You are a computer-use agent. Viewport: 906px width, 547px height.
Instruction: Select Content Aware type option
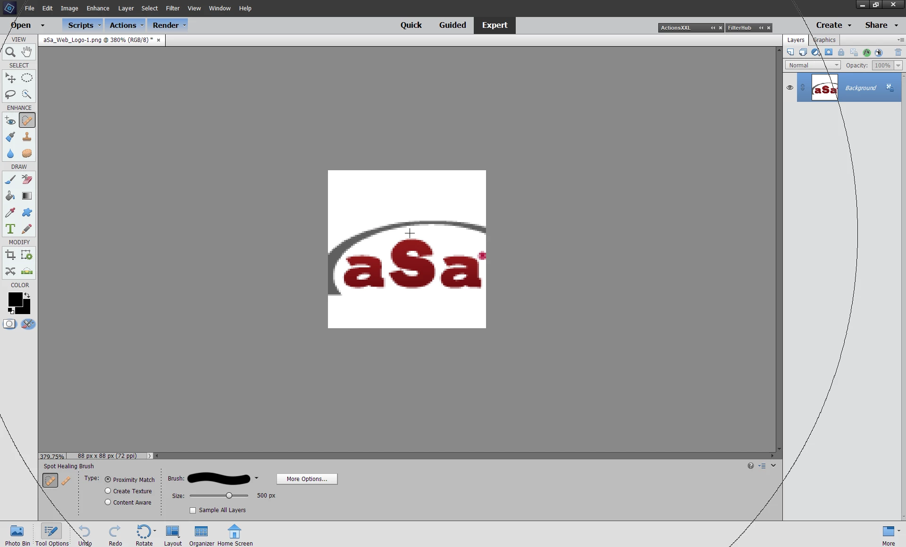pos(108,502)
